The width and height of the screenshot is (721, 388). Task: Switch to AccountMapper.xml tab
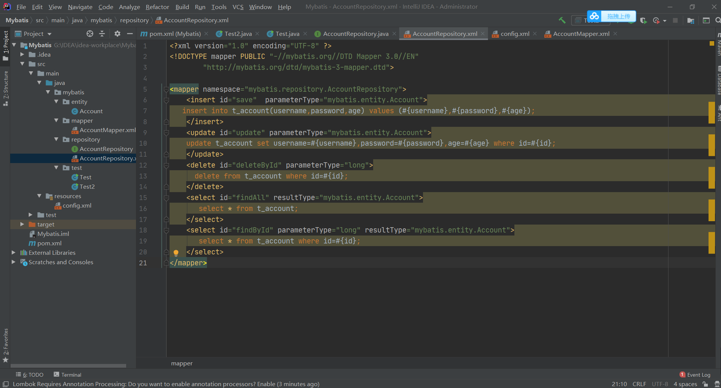pos(581,34)
